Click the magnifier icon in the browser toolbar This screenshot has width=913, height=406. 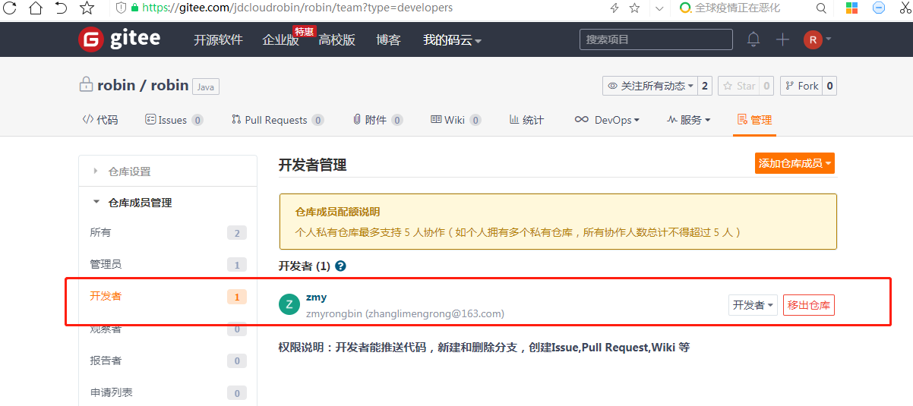tap(821, 8)
